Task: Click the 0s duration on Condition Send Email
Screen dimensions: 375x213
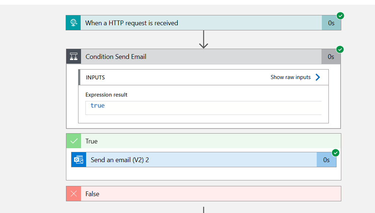Action: [x=331, y=57]
